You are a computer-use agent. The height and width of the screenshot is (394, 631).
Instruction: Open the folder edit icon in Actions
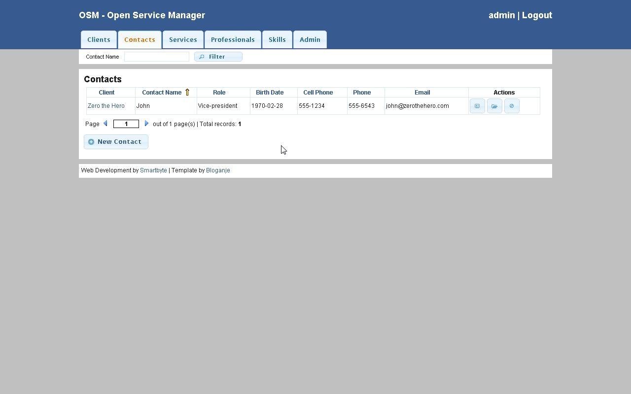point(494,106)
